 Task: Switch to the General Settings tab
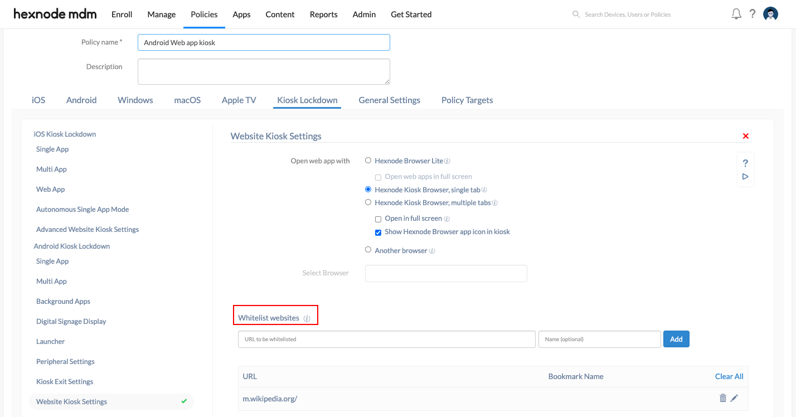point(390,100)
